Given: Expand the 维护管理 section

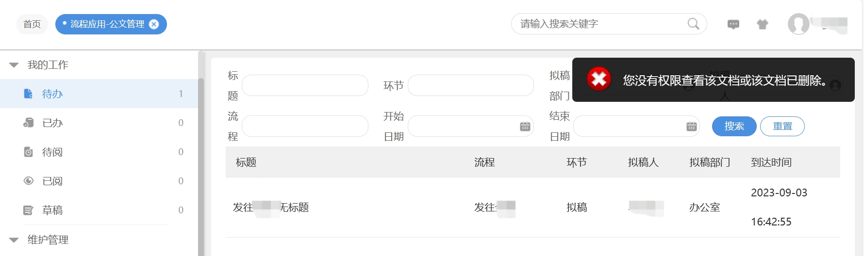Looking at the screenshot, I should point(14,240).
